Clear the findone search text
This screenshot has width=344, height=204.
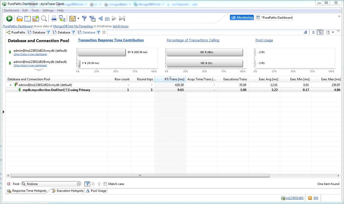tap(79, 184)
